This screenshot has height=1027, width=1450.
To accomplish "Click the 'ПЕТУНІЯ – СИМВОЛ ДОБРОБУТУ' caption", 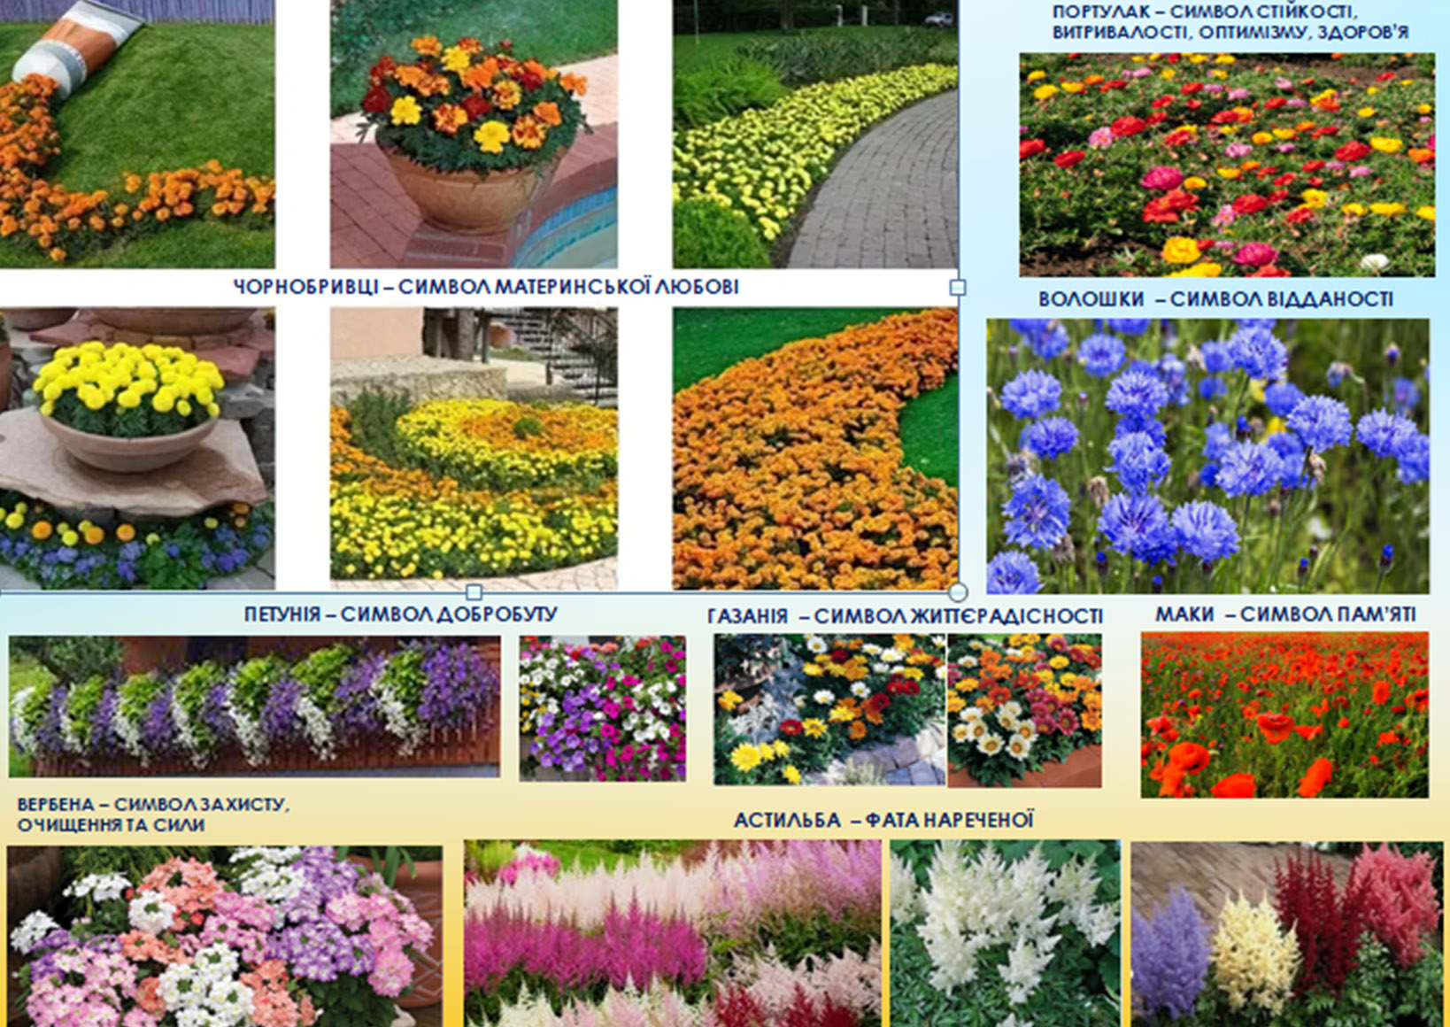I will (x=401, y=614).
